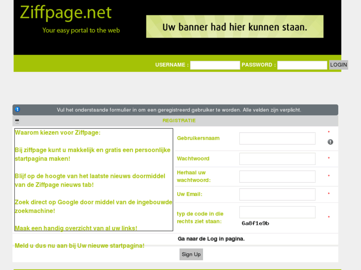This screenshot has width=361, height=270.
Task: Click the 'Bij ziffpage kunt u makkelijk' paragraph
Action: [x=92, y=154]
